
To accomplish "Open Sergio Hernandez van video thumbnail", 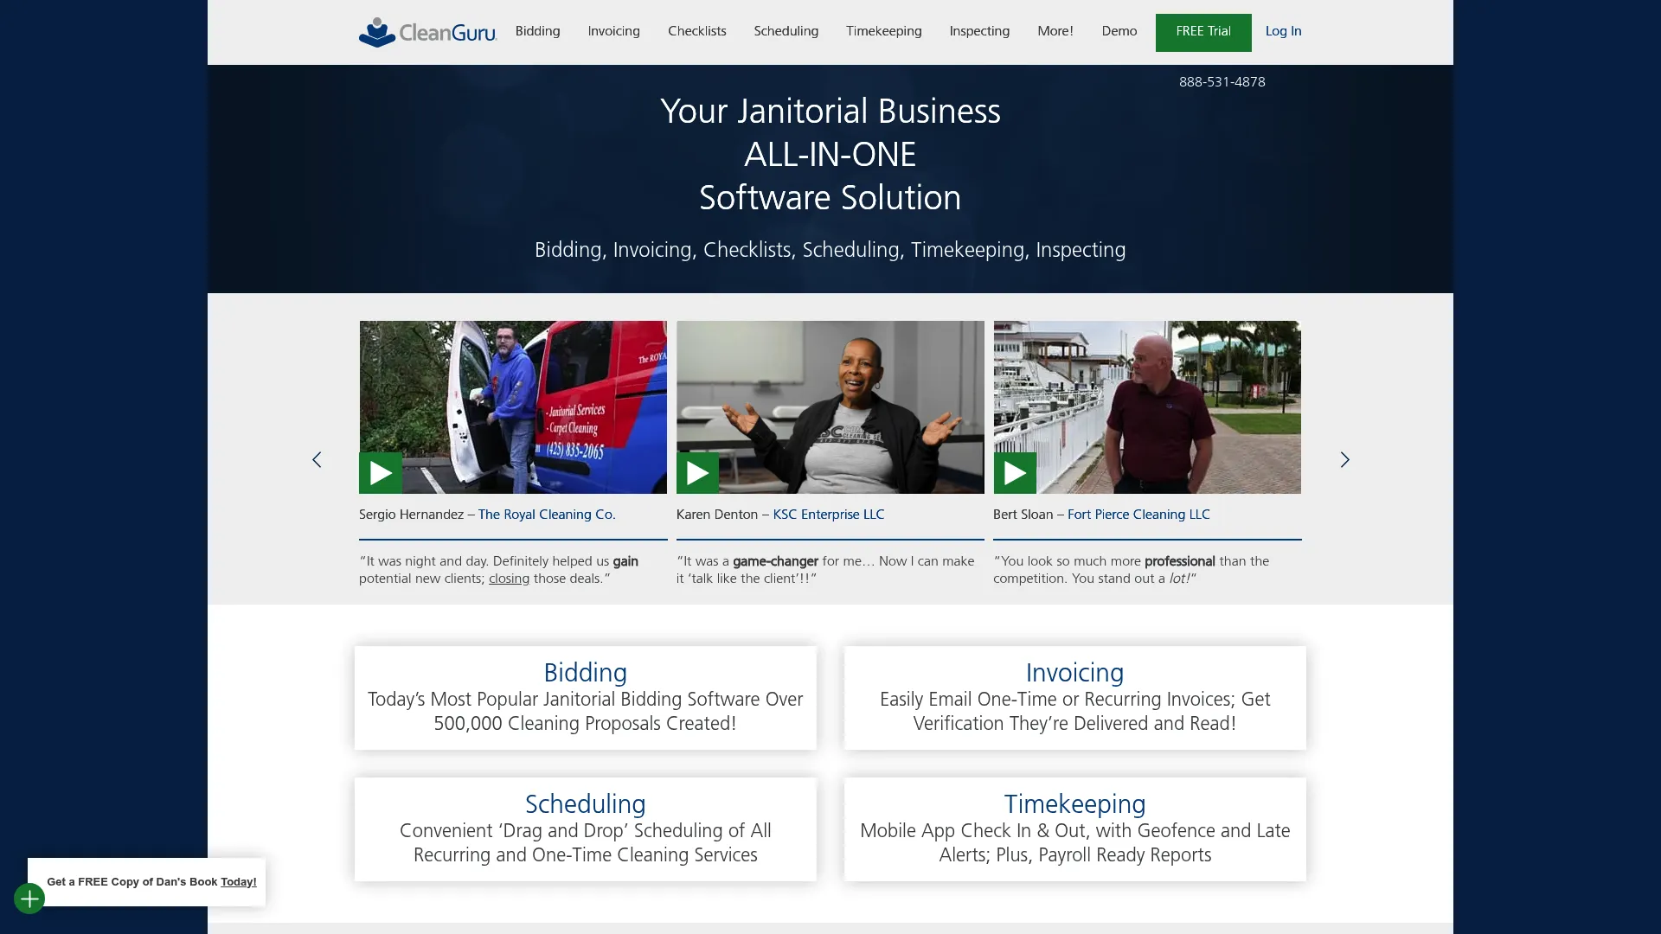I will 513,407.
